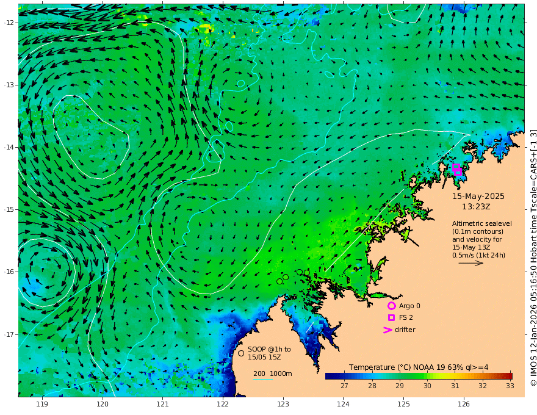Click the colorbar tick label 27

(x=344, y=386)
